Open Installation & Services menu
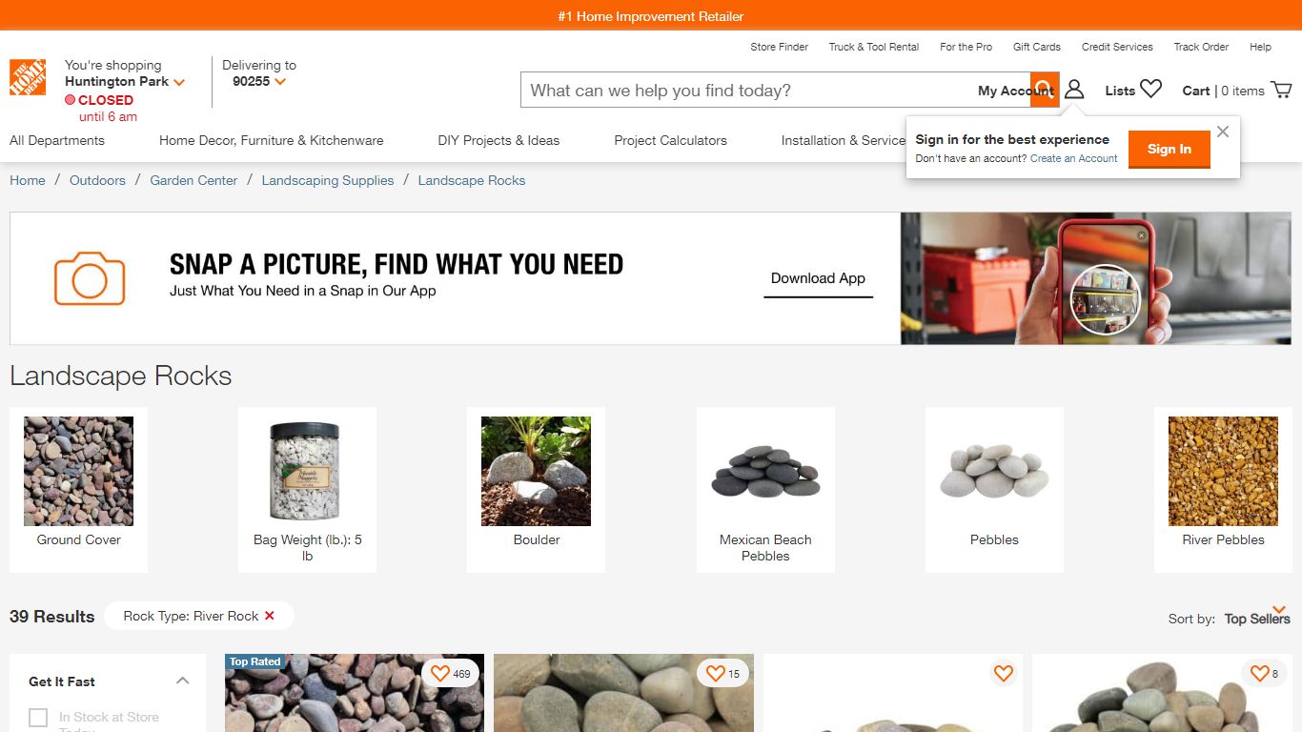1302x732 pixels. tap(844, 140)
